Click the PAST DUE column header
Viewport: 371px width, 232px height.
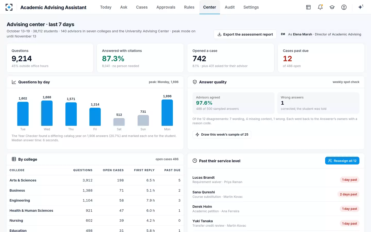click(172, 170)
